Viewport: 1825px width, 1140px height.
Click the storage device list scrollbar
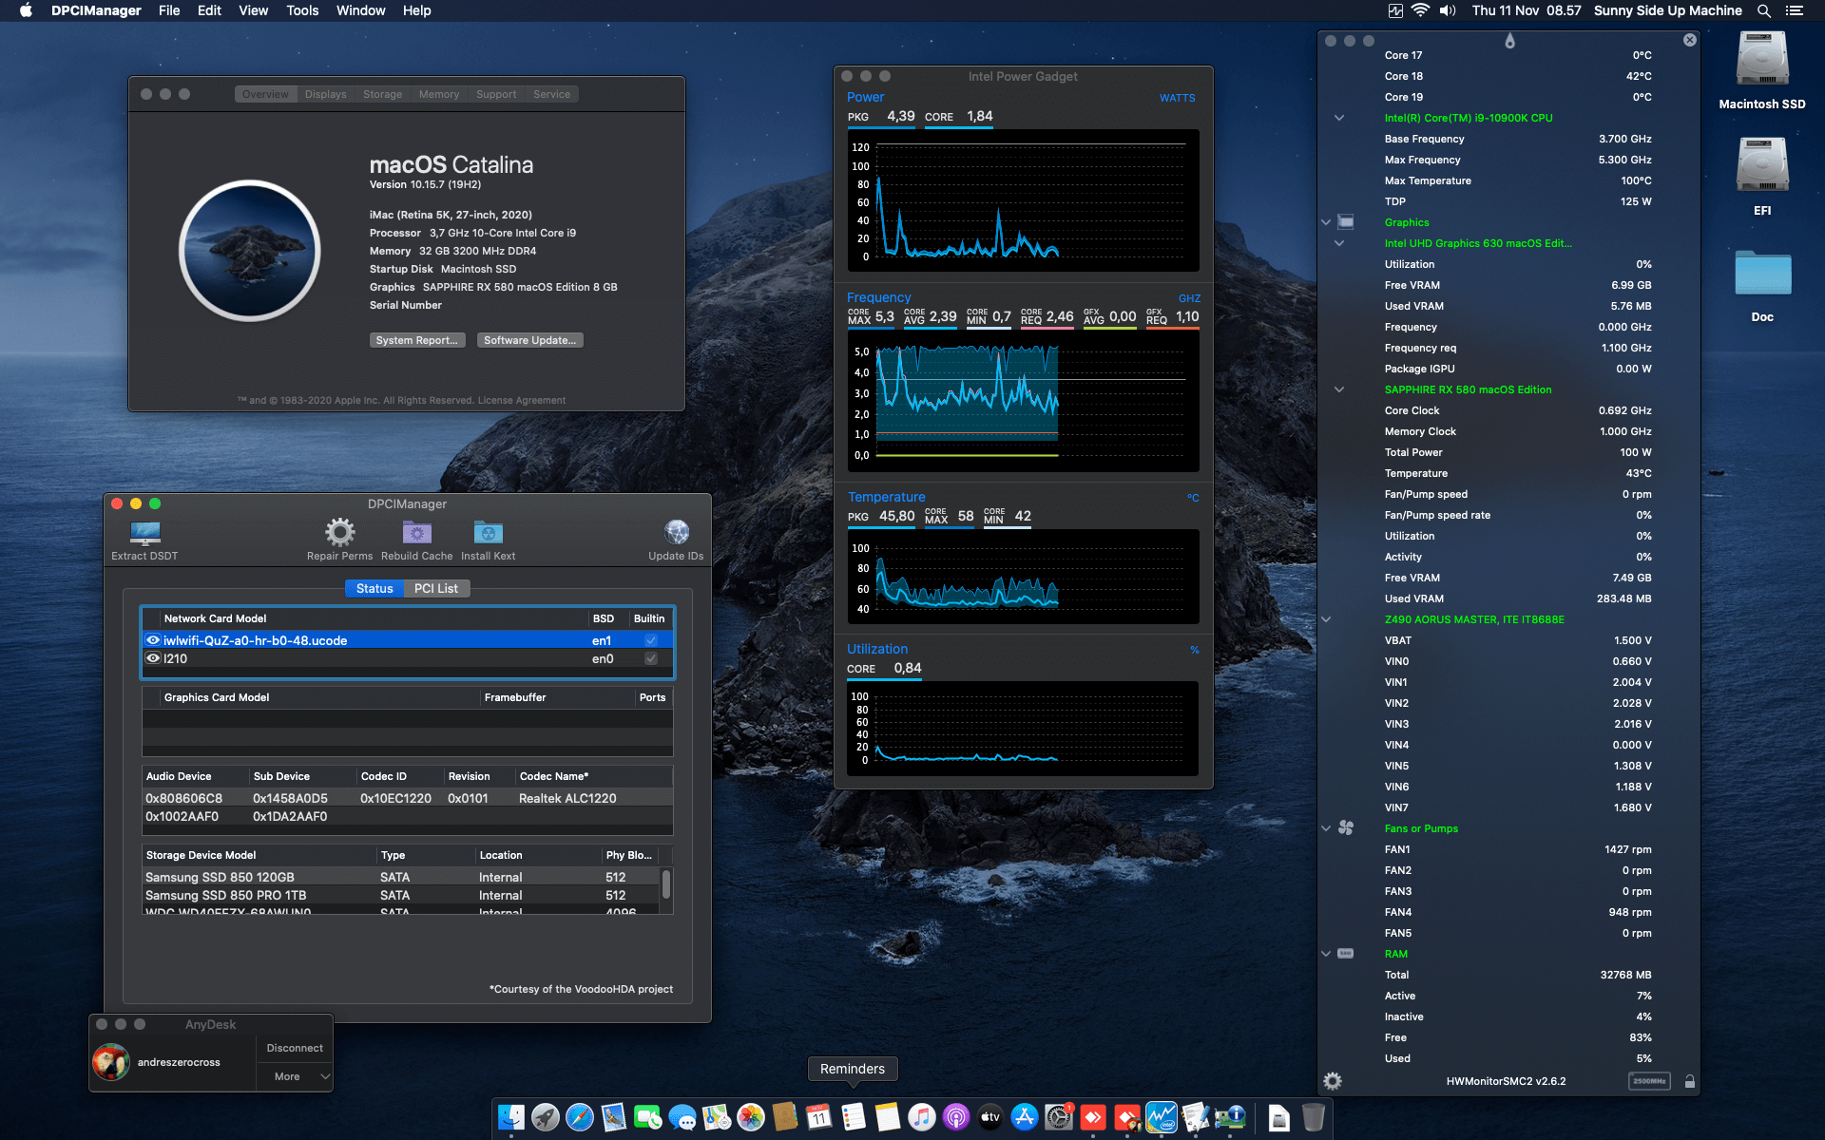tap(666, 884)
